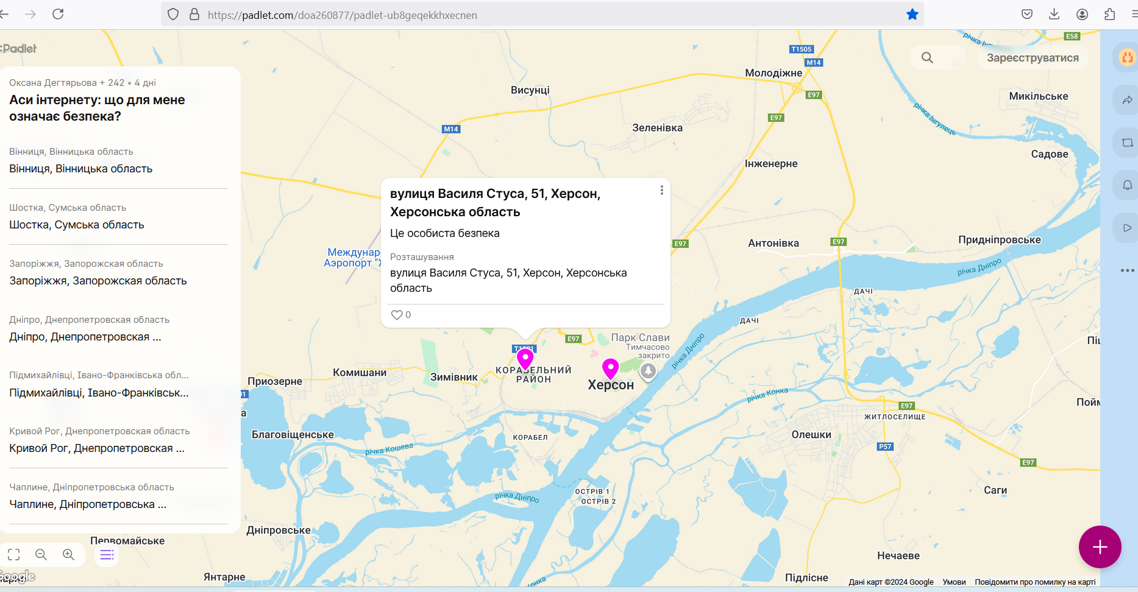The height and width of the screenshot is (592, 1138).
Task: Open the Умови link on the map footer
Action: [x=954, y=582]
